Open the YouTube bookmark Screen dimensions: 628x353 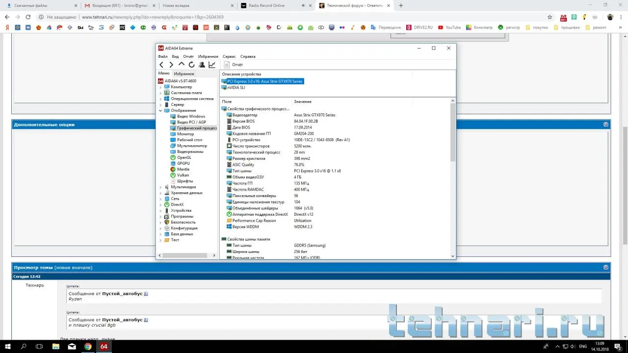(x=449, y=27)
